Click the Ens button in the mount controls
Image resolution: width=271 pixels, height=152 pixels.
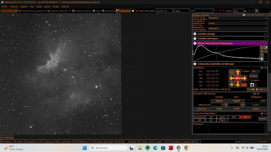[x=249, y=89]
